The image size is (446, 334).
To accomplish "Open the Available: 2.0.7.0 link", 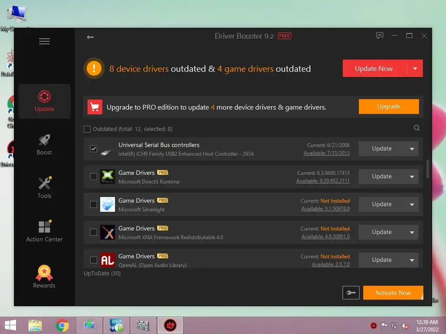I will click(331, 264).
